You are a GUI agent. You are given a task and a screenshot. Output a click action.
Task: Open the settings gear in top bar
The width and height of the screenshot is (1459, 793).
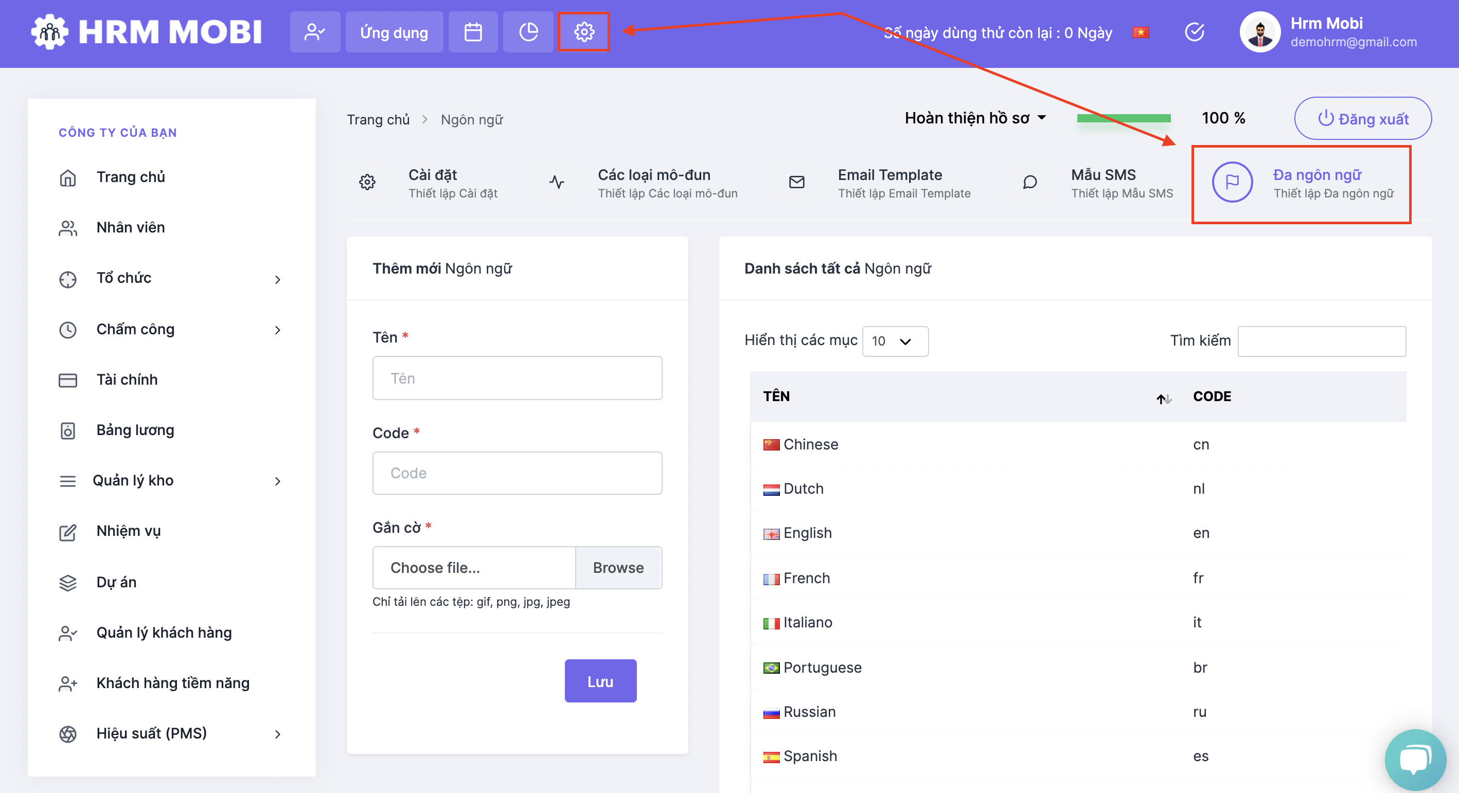pos(584,32)
